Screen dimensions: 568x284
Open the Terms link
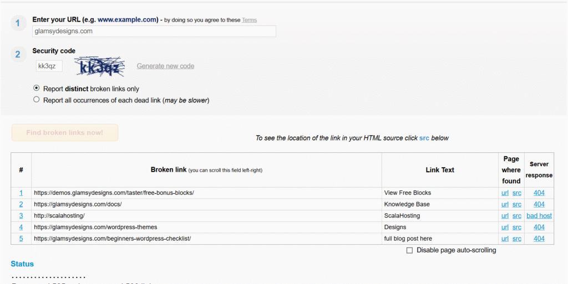point(249,20)
